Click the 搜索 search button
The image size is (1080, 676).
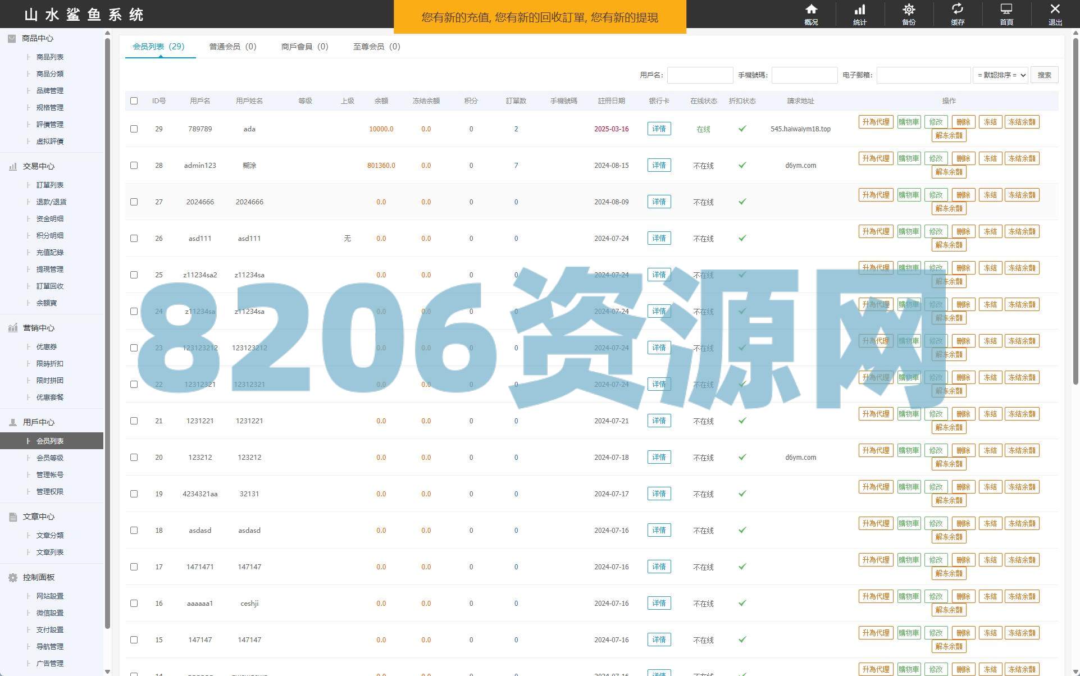tap(1044, 75)
